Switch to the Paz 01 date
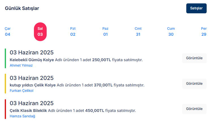214x123 pixels. (105, 31)
